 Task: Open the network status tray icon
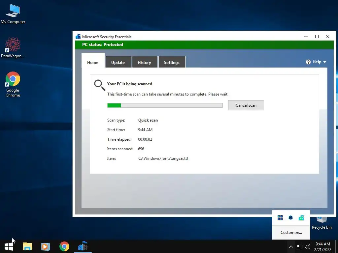[300, 246]
